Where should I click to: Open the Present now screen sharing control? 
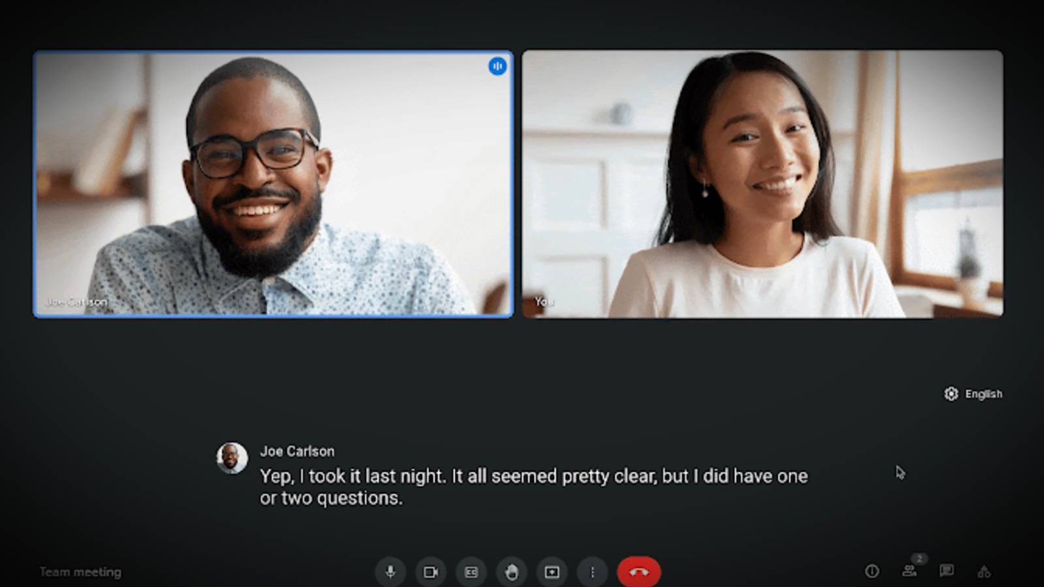click(x=552, y=572)
